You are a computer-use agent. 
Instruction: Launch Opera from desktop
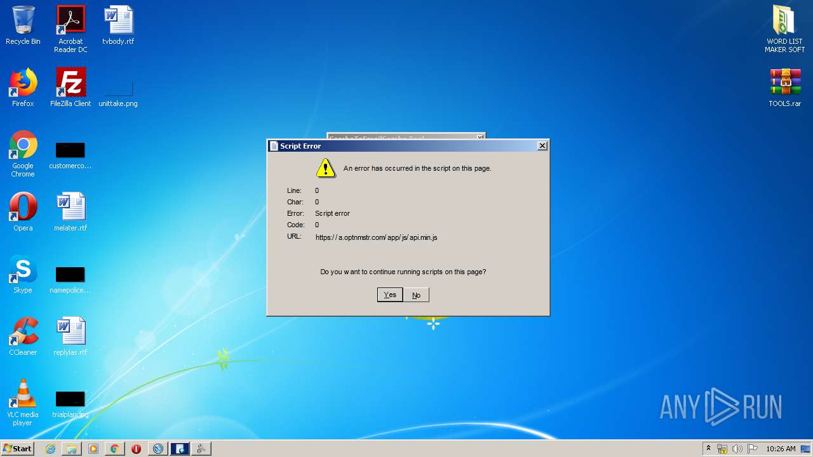point(23,212)
